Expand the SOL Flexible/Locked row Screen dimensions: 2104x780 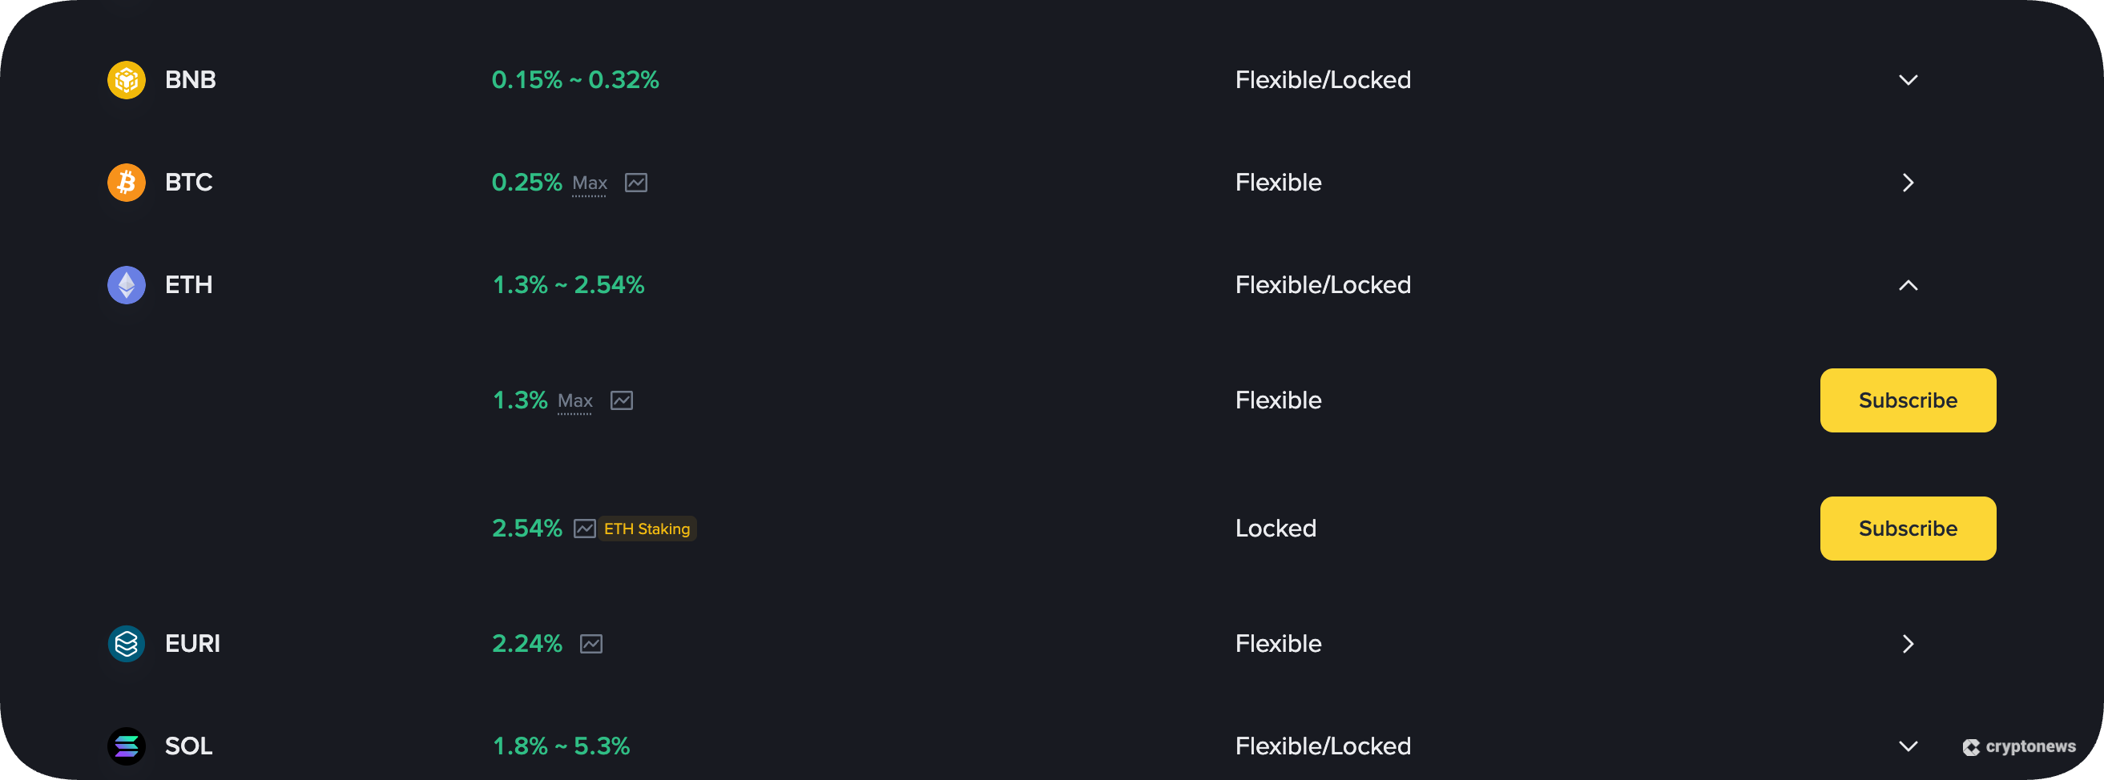[x=1909, y=746]
